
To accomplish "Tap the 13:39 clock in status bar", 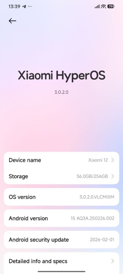I will click(14, 7).
